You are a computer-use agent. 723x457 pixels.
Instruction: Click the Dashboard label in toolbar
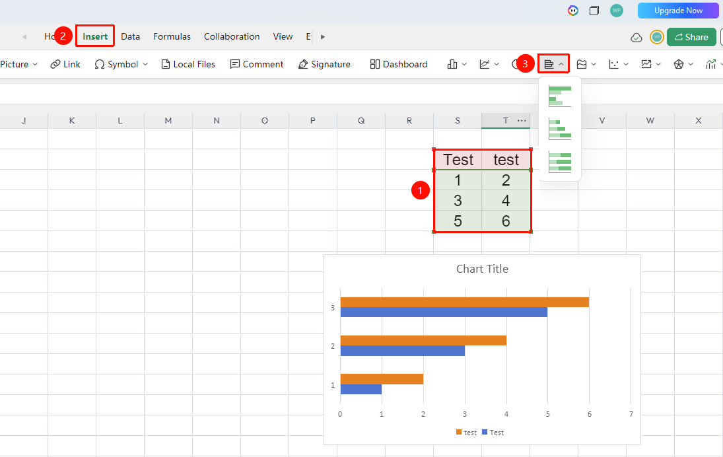405,64
